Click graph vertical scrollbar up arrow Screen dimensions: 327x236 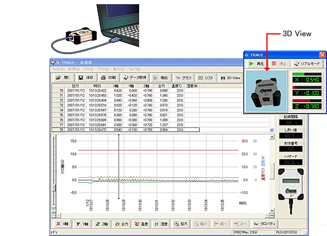272,137
